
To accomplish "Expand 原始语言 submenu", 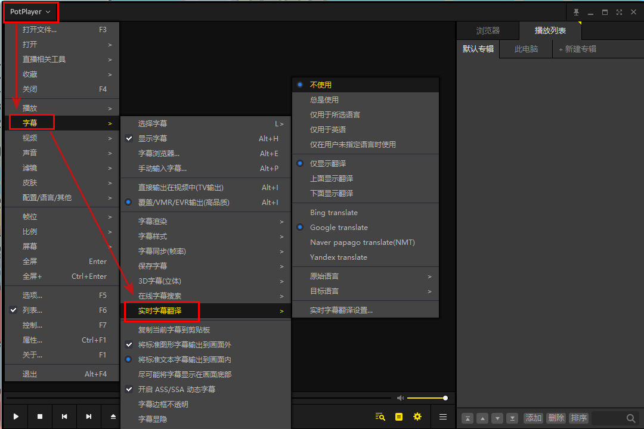I will (366, 276).
